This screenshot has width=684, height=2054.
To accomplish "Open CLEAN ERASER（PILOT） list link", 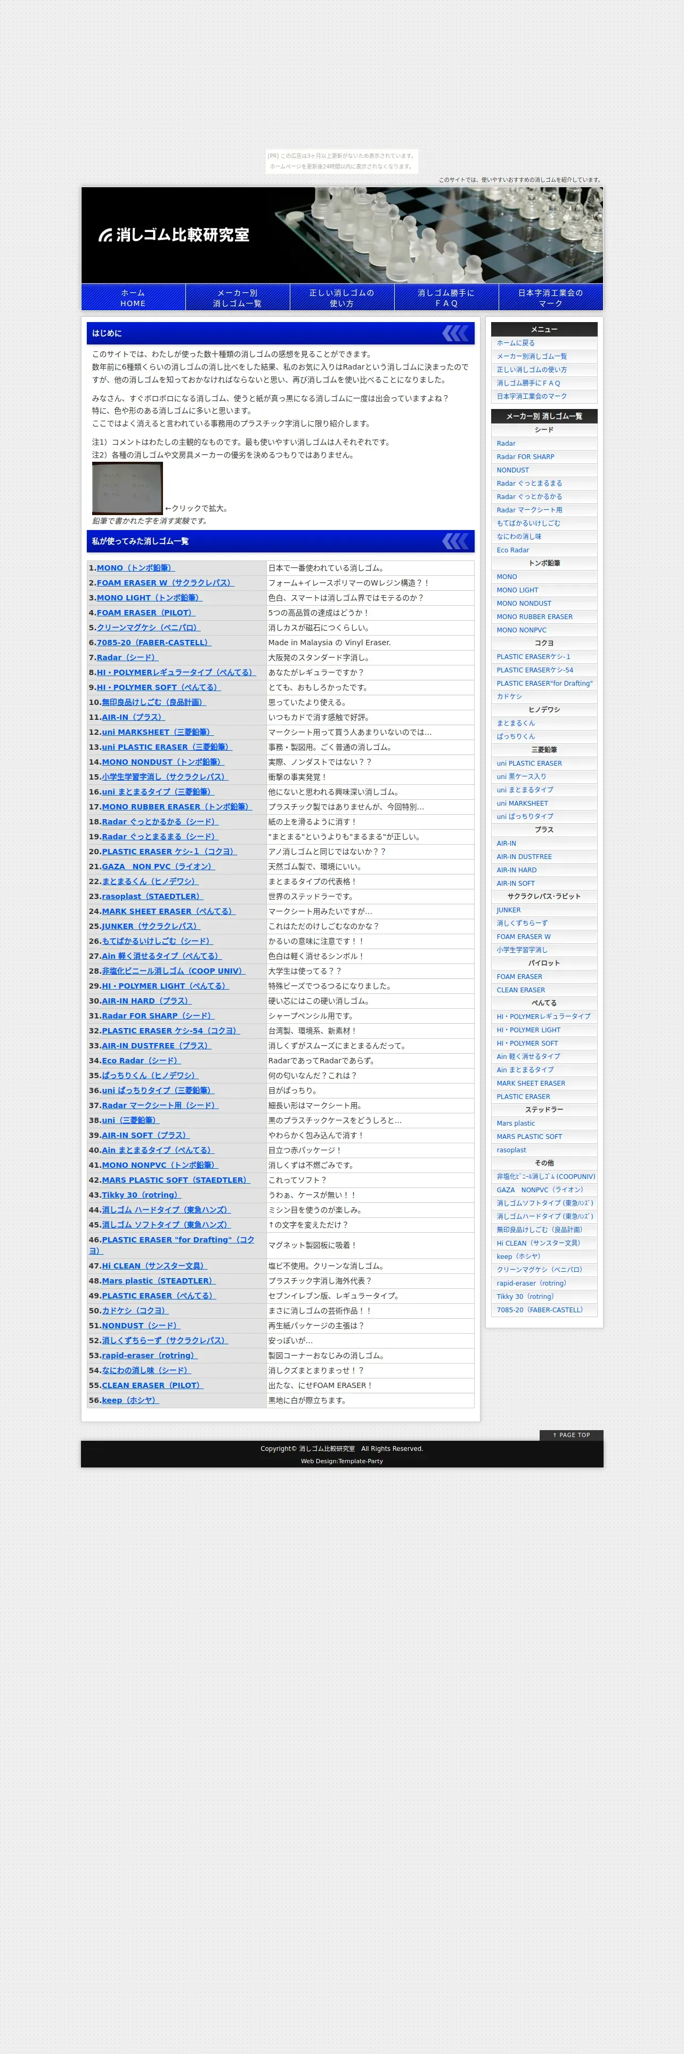I will [153, 1385].
